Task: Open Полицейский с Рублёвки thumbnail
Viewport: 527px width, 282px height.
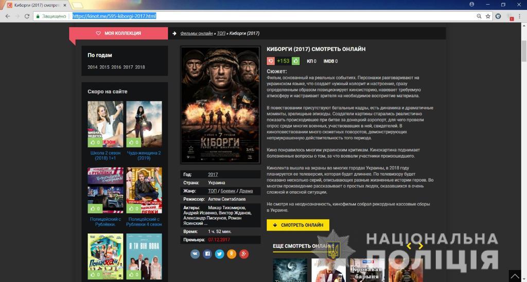Action: point(105,190)
